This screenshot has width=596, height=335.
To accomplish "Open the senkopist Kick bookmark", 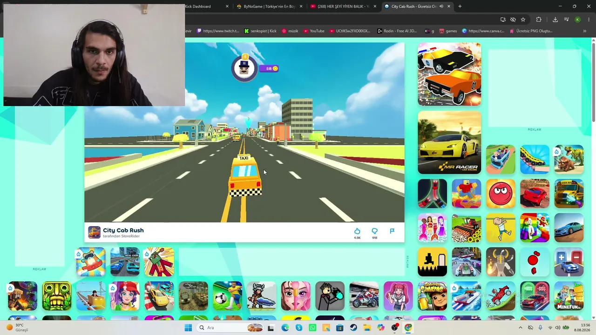I will [260, 31].
